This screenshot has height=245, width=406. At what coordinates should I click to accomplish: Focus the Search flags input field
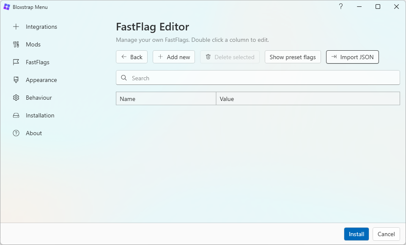(x=262, y=78)
